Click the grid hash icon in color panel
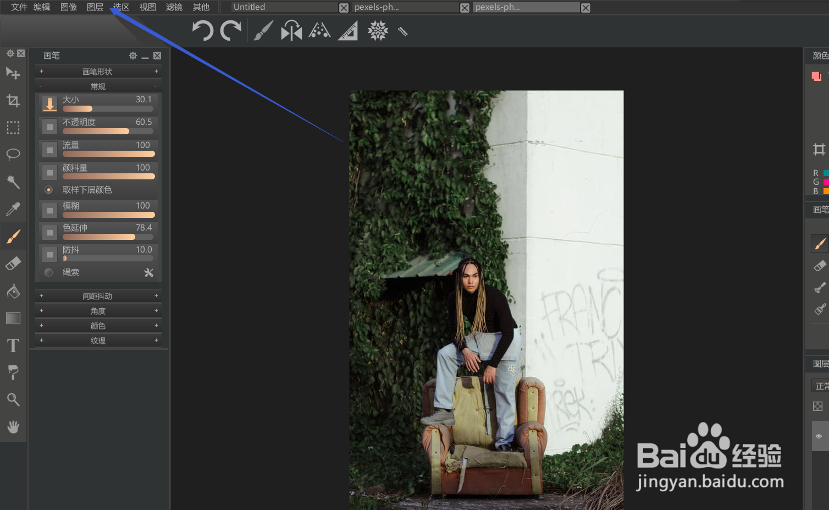The height and width of the screenshot is (510, 829). coord(819,149)
